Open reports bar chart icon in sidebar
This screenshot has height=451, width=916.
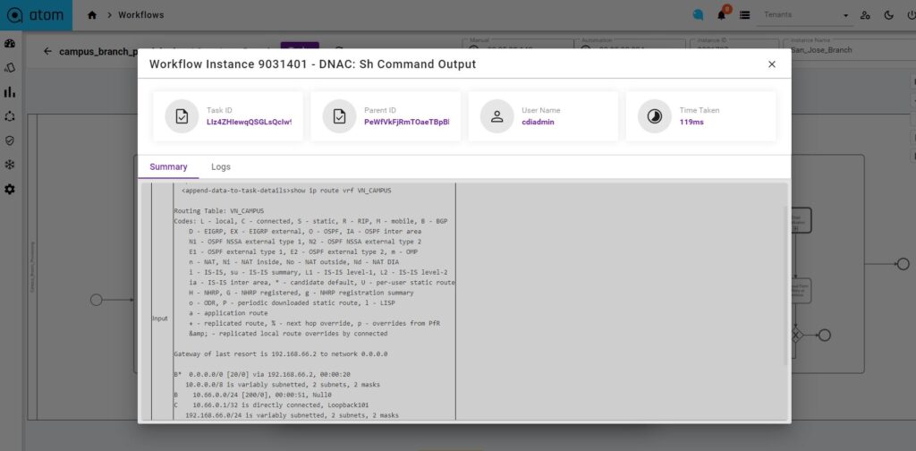(9, 92)
